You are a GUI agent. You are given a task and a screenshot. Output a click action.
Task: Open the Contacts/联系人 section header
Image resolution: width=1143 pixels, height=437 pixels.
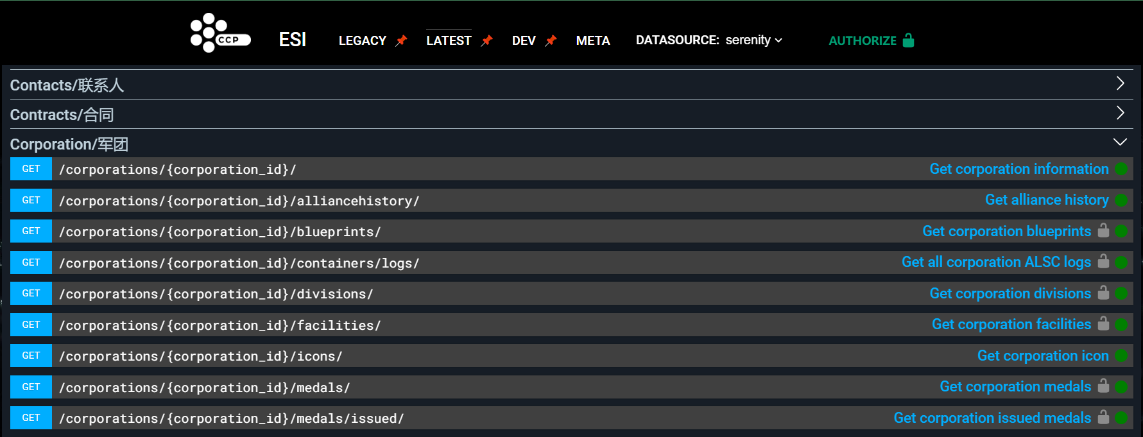click(571, 85)
